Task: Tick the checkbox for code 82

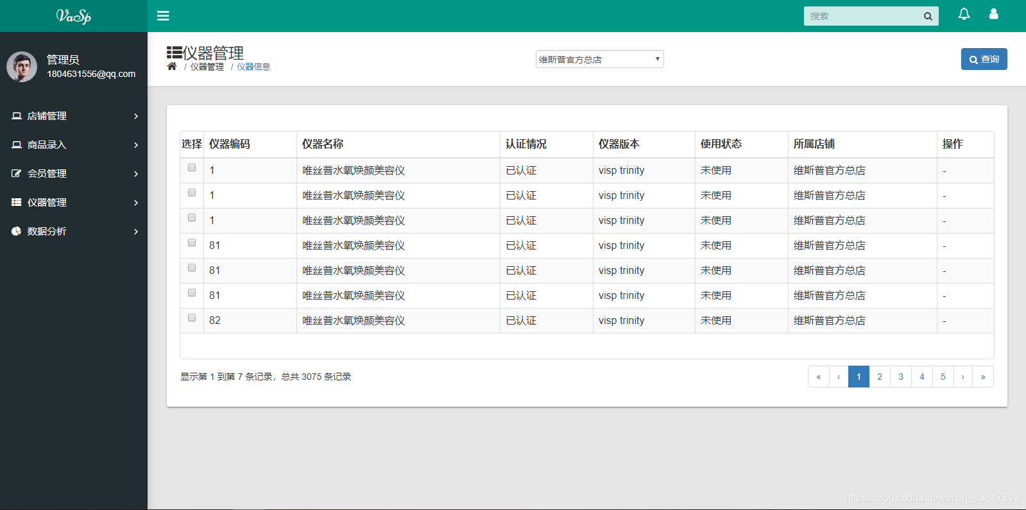Action: pos(192,318)
